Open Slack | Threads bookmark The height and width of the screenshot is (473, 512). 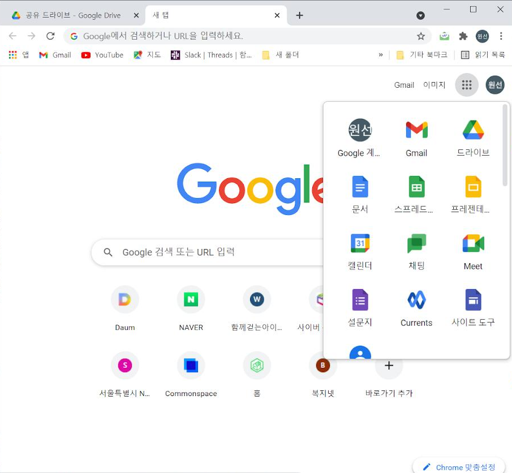point(211,55)
